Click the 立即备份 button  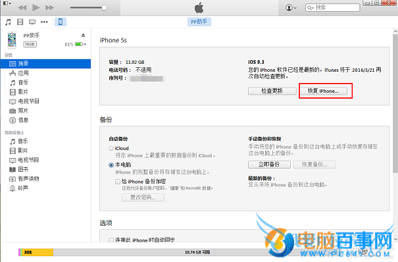click(x=269, y=165)
